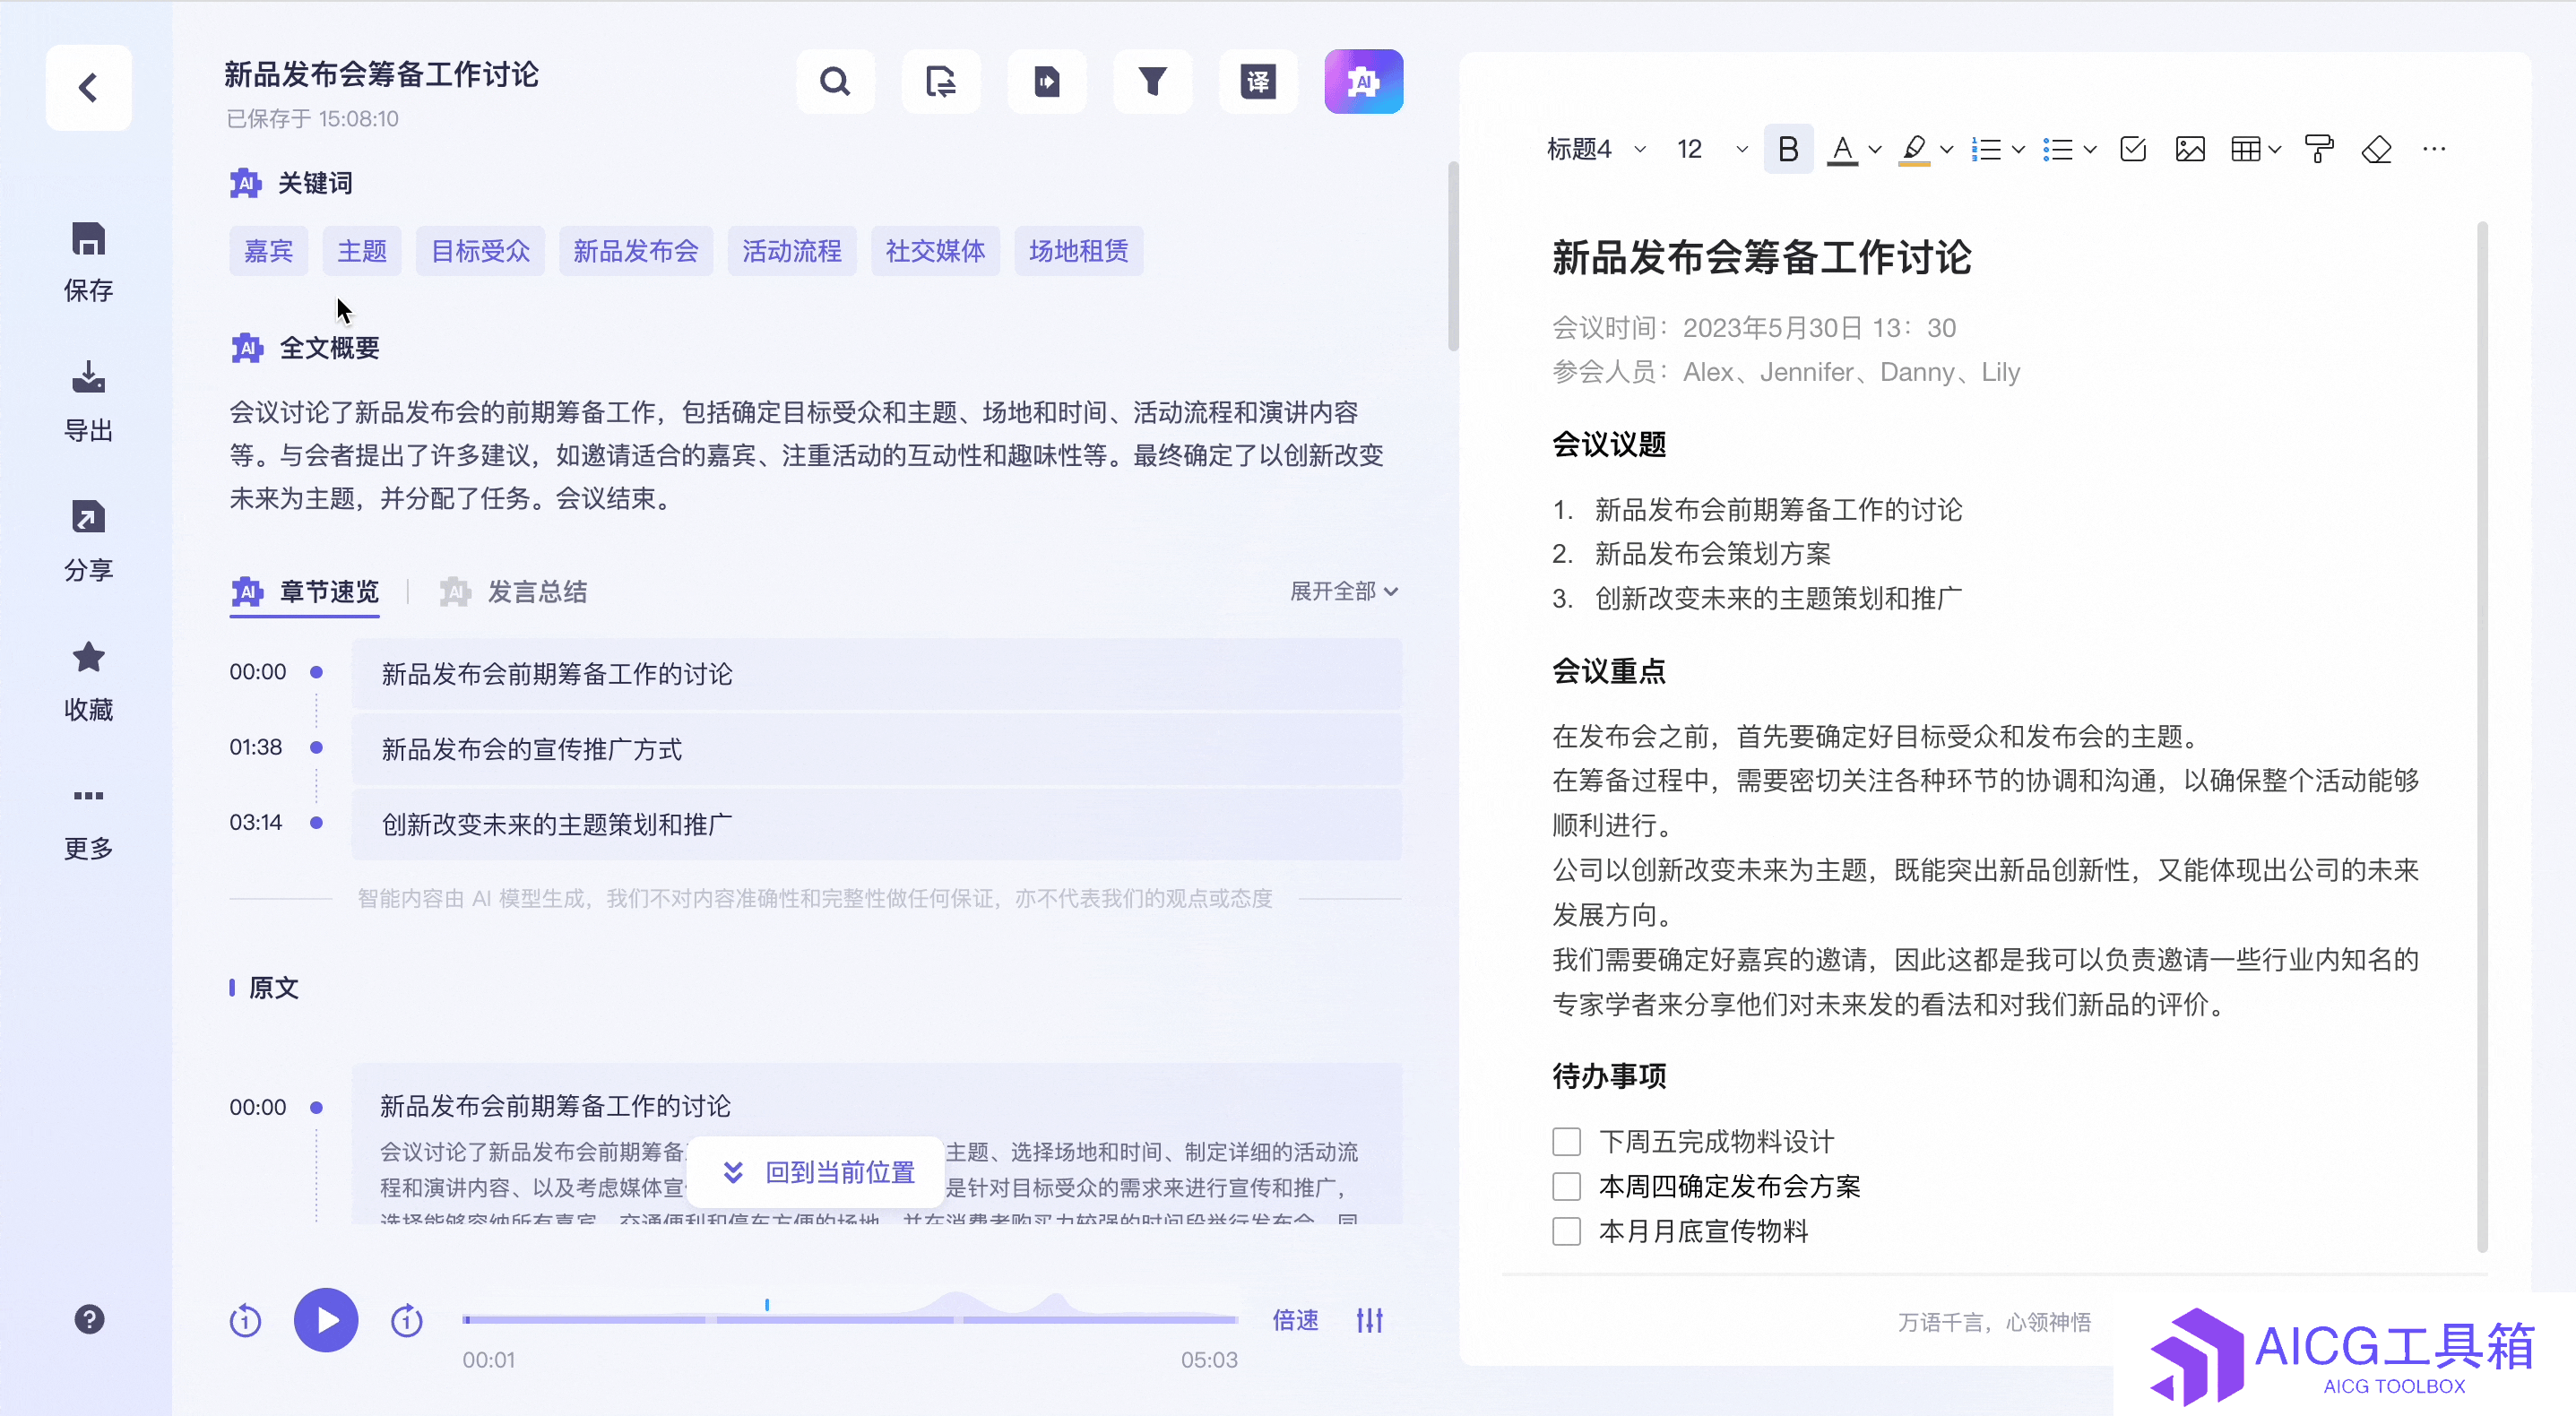Click 回到当前位置 button
Image resolution: width=2576 pixels, height=1416 pixels.
click(x=817, y=1172)
